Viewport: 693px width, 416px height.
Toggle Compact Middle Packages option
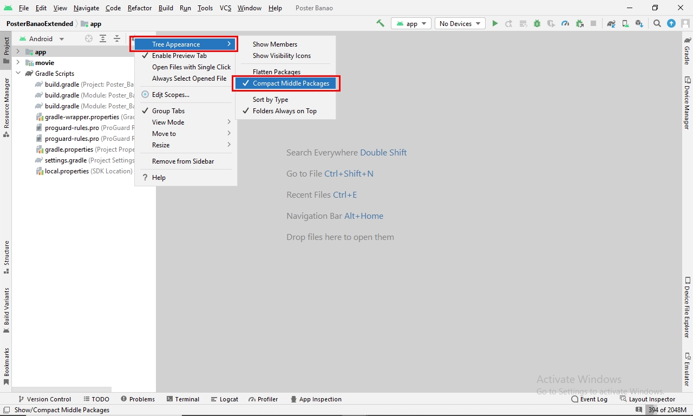coord(291,83)
